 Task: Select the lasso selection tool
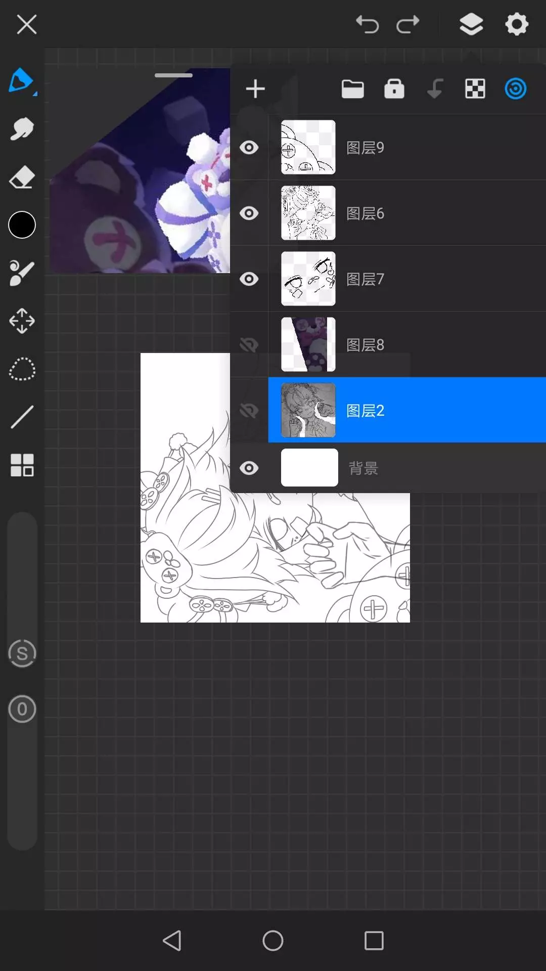pyautogui.click(x=22, y=369)
